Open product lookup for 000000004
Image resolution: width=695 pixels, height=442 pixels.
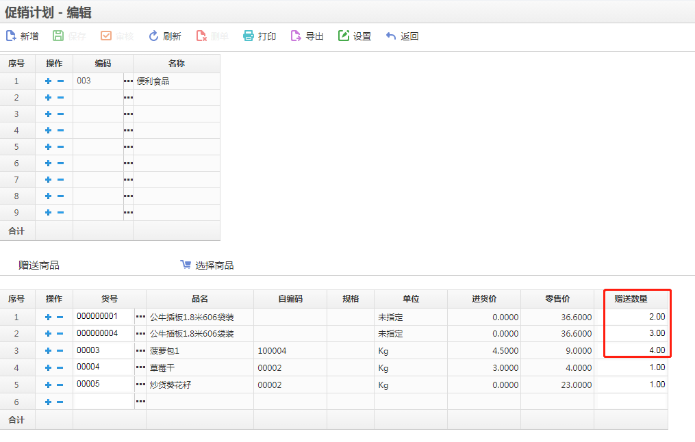coord(140,333)
